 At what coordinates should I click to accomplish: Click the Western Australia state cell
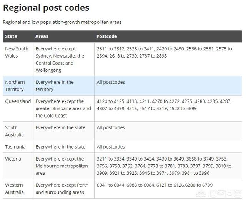click(14, 189)
